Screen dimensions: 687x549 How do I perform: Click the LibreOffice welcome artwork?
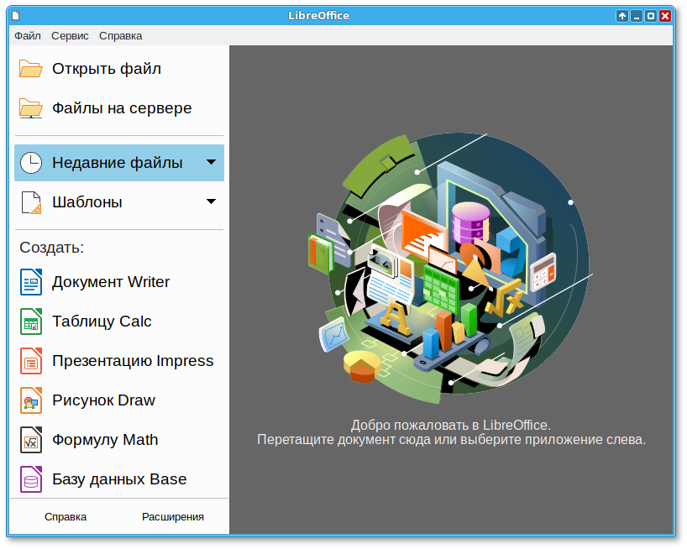coord(450,268)
